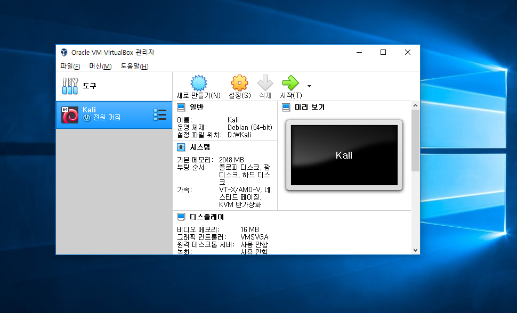This screenshot has height=313, width=517.
Task: Click the '전원 꺼짐' status text
Action: point(107,118)
